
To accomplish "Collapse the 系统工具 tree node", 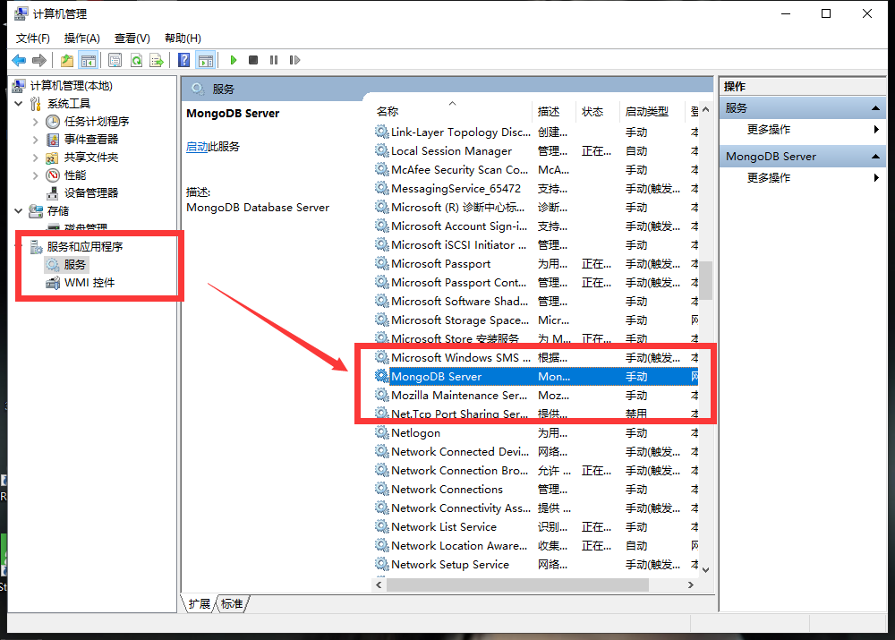I will 18,104.
